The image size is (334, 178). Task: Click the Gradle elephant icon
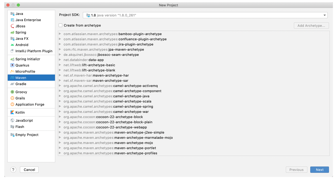(12, 84)
